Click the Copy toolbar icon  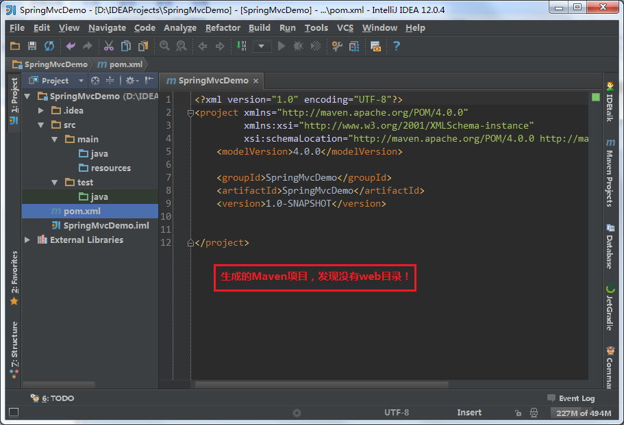point(126,46)
